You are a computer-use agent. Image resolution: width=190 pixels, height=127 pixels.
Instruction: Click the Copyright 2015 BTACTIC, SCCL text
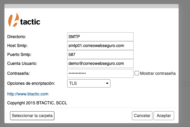(x=37, y=103)
